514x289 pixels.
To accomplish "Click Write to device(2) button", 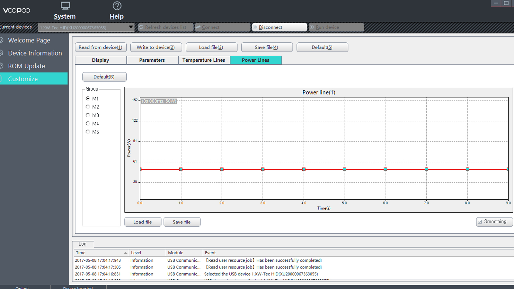I will (156, 47).
